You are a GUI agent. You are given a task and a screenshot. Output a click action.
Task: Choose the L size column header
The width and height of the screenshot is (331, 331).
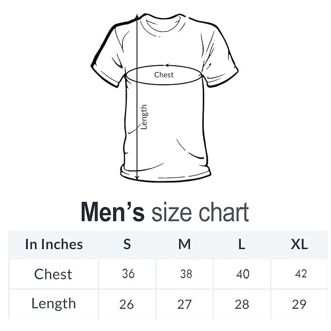point(242,244)
